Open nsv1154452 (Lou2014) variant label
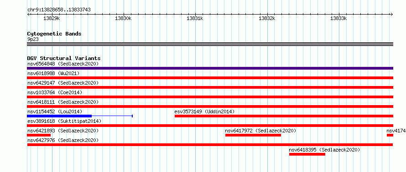Screen dimensions: 406x172 pyautogui.click(x=55, y=111)
